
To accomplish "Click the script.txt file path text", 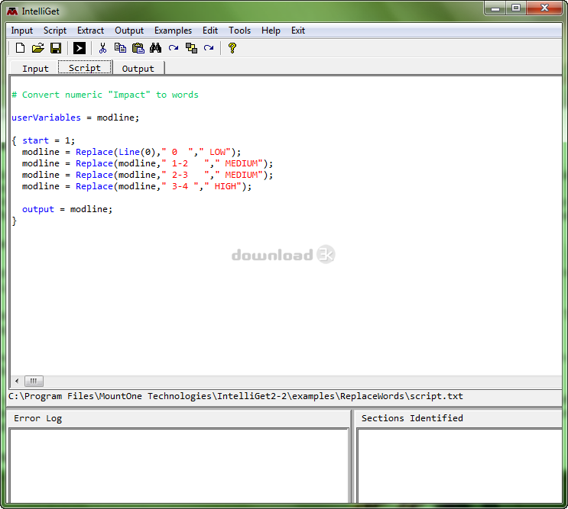I will click(x=235, y=396).
